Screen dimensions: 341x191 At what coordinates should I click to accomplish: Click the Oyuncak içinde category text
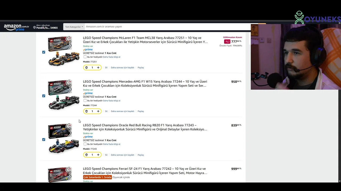point(121,177)
